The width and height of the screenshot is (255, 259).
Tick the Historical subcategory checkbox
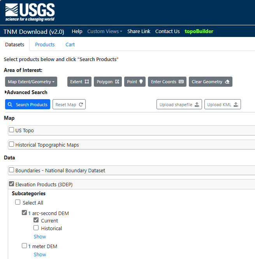tap(36, 228)
